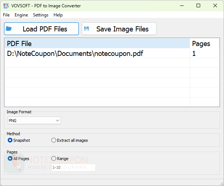Image resolution: width=224 pixels, height=186 pixels.
Task: Close the PDF to Image Converter window
Action: [x=215, y=6]
